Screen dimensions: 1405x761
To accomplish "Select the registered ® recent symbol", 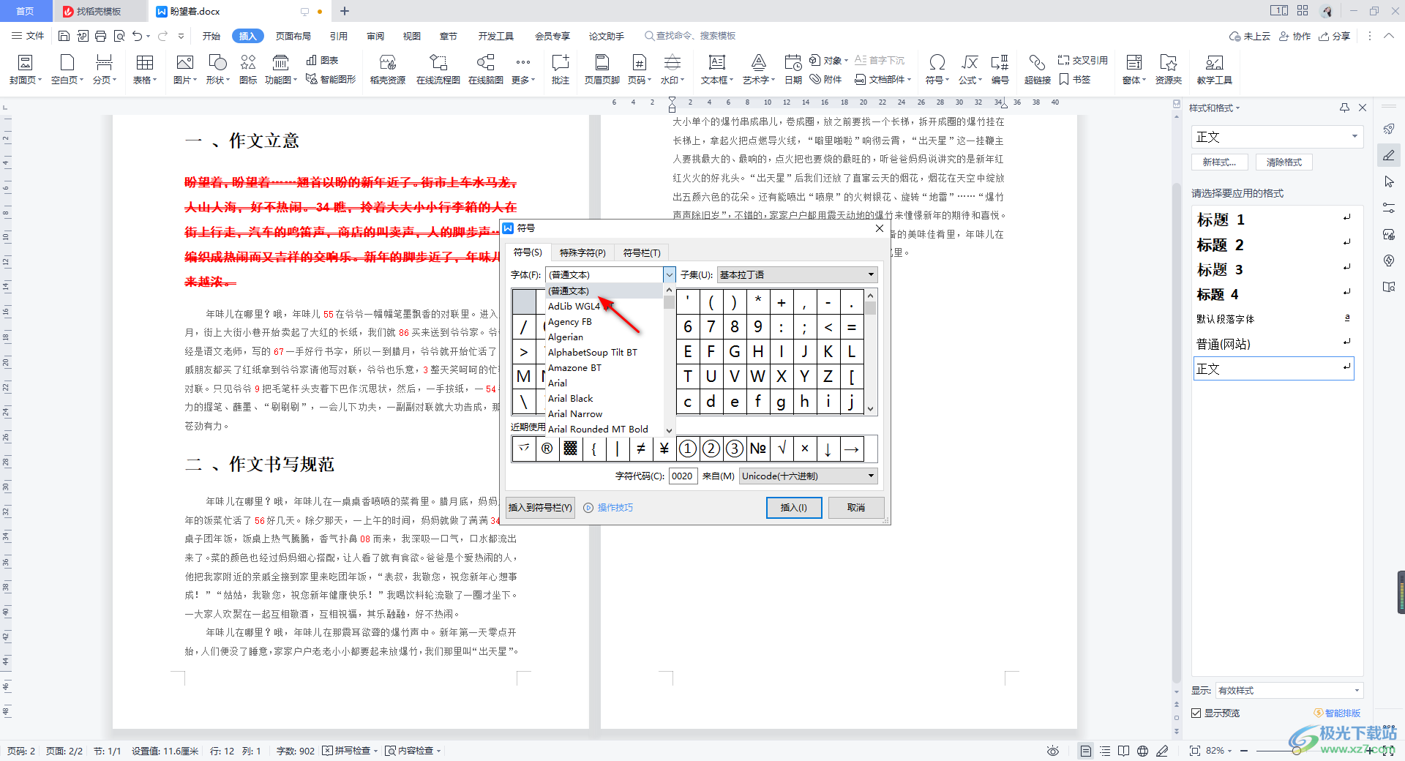I will 547,449.
